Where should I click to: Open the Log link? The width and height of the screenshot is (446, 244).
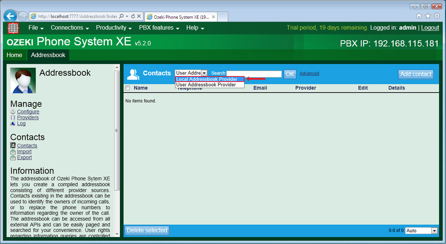21,123
